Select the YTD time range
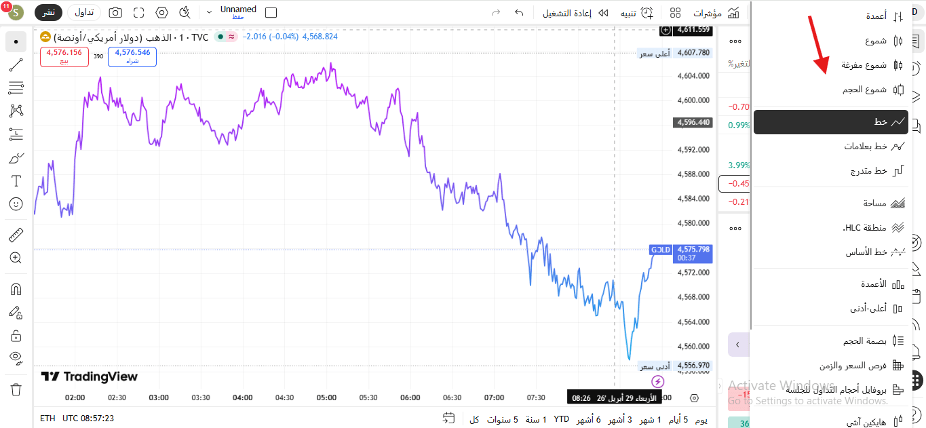The image size is (926, 428). (562, 419)
